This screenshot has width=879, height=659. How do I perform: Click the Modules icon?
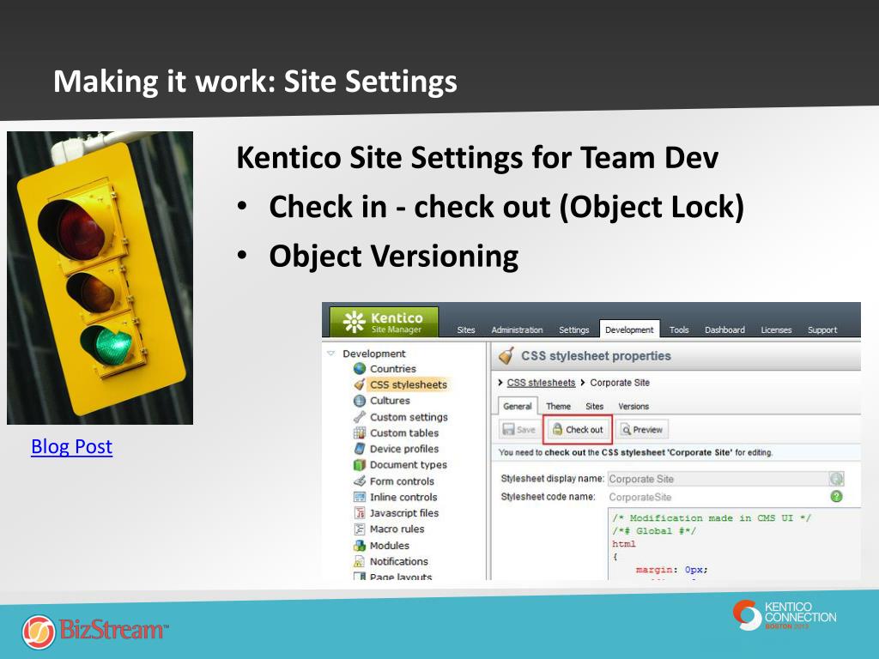360,545
